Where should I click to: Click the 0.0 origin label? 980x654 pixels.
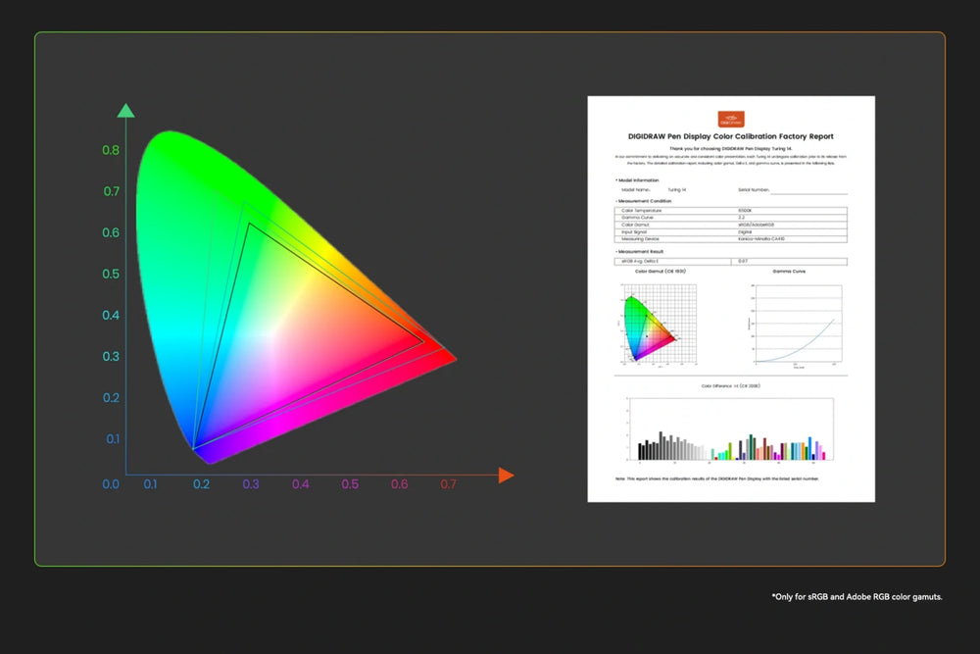click(x=111, y=484)
